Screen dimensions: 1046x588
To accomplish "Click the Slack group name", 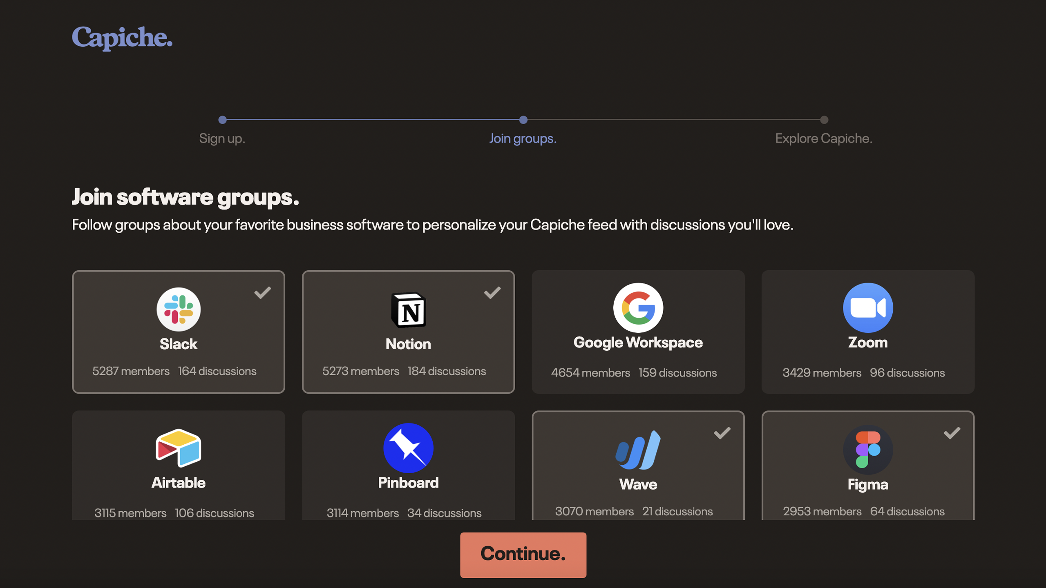I will point(179,344).
